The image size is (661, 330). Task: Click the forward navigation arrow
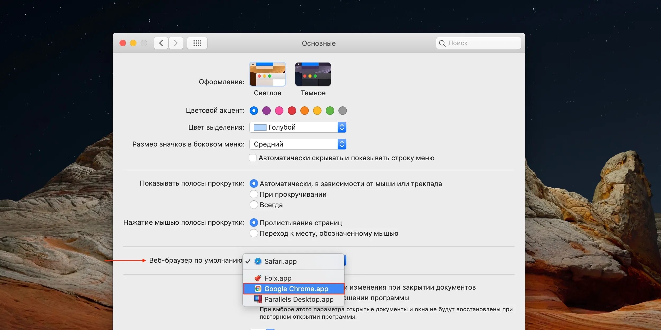176,43
